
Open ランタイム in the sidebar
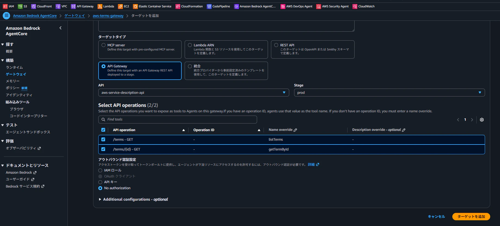click(x=14, y=67)
